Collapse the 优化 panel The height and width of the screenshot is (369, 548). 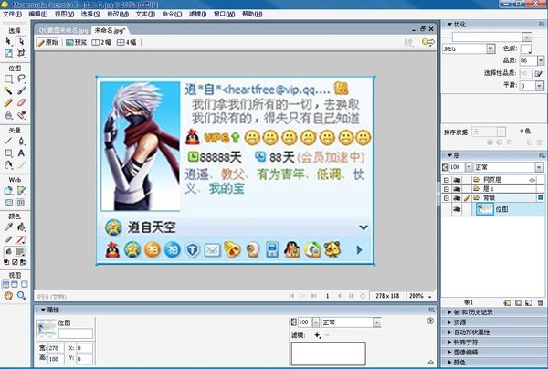tap(449, 25)
